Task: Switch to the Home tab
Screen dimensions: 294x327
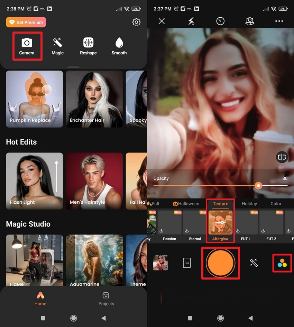Action: (40, 299)
